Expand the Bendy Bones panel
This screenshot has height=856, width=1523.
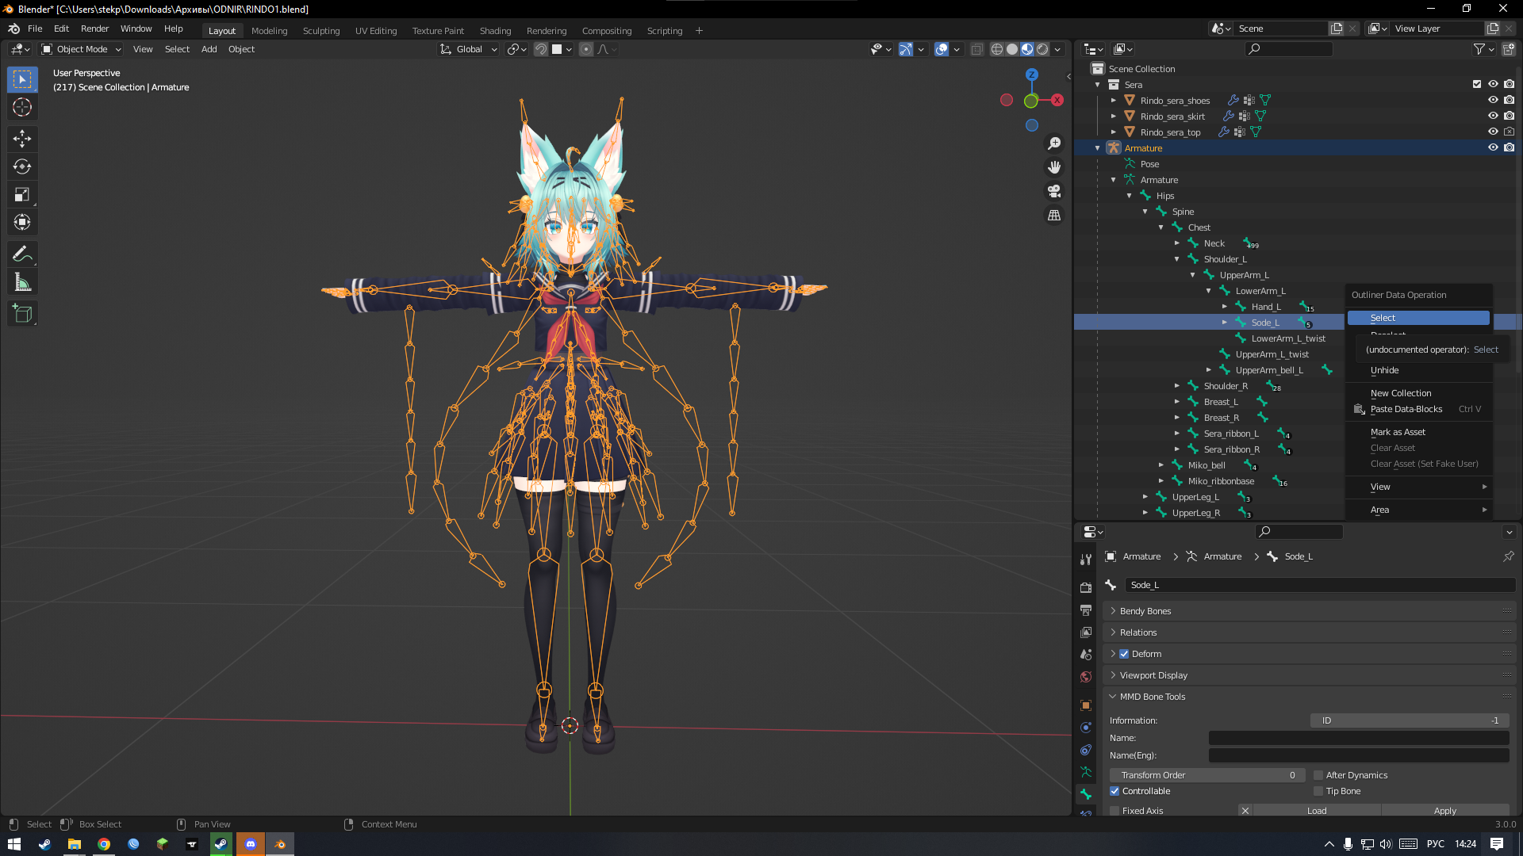tap(1145, 611)
